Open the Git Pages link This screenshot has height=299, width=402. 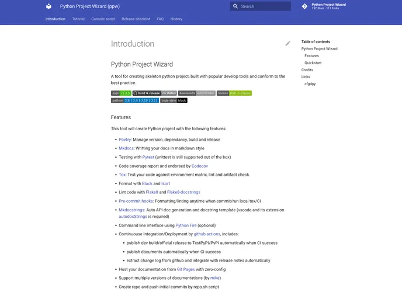tap(186, 269)
